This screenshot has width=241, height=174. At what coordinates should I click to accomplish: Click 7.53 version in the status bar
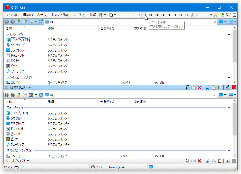pos(99,167)
